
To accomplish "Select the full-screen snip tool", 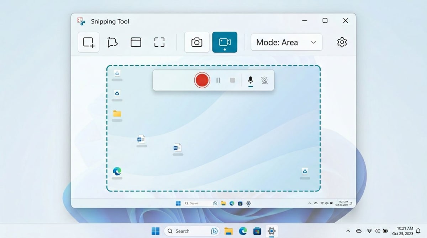I will click(x=159, y=42).
